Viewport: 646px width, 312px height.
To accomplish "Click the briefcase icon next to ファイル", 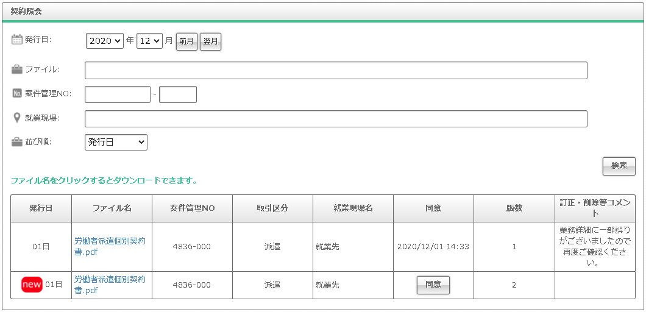I will [17, 69].
